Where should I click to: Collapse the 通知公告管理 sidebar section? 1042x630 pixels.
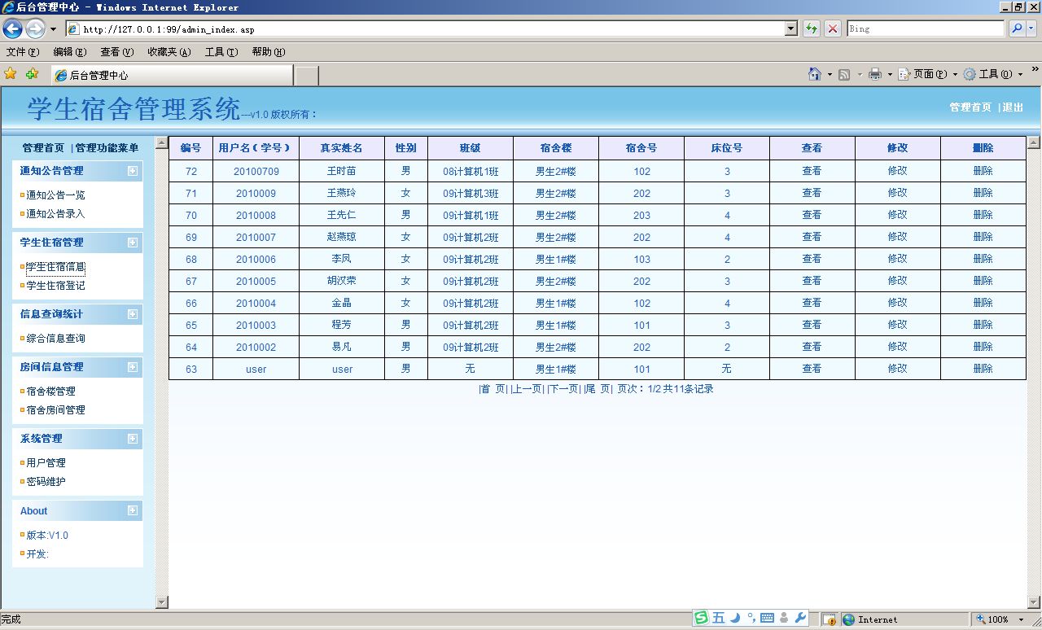click(133, 171)
